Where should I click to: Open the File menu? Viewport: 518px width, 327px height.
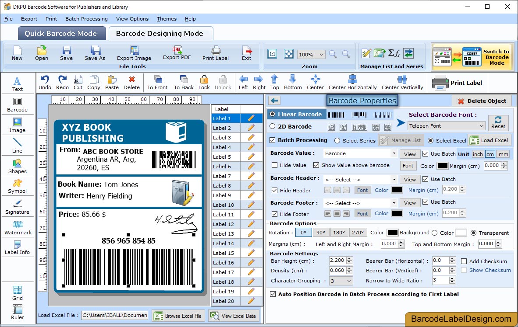(x=8, y=19)
